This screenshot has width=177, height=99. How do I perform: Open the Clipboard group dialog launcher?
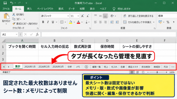point(38,28)
